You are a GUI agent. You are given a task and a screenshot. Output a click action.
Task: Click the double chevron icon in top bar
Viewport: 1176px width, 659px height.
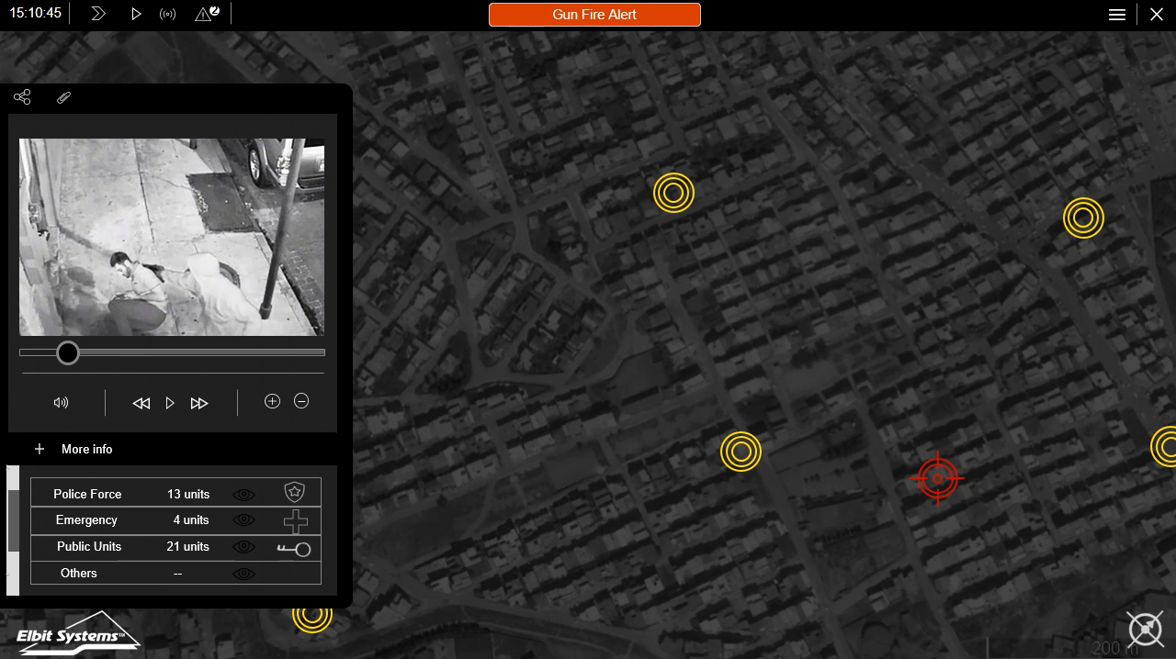coord(98,14)
